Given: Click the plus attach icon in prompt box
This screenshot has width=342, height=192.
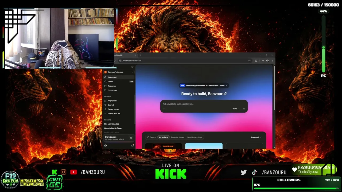Looking at the screenshot, I should (x=164, y=109).
